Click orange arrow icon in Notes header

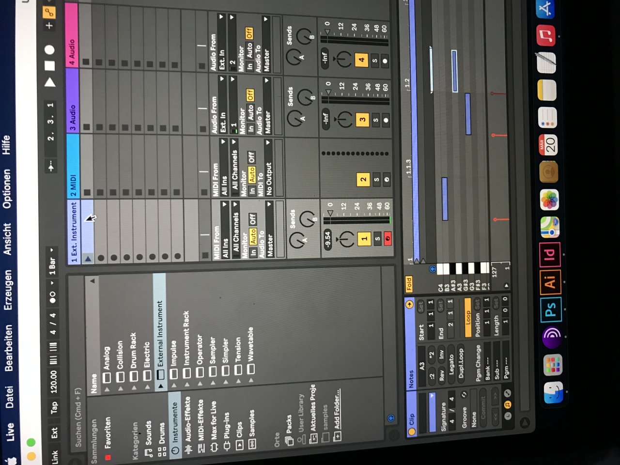[x=409, y=304]
